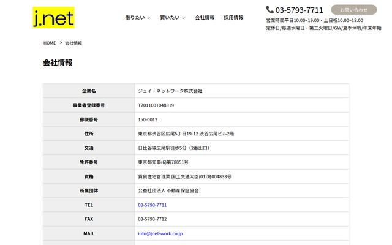The image size is (392, 245).
Task: Click the 事業者登録番号 row label
Action: click(89, 105)
